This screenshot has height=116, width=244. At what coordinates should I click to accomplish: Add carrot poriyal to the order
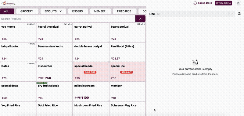(x=91, y=32)
